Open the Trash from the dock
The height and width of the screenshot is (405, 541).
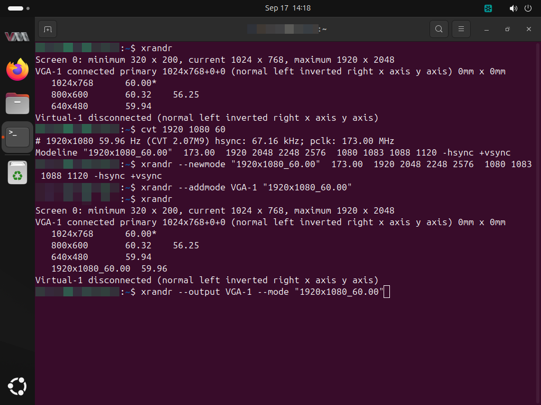pyautogui.click(x=17, y=172)
